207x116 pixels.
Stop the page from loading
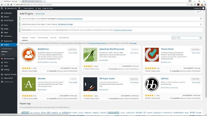(x=8, y=5)
